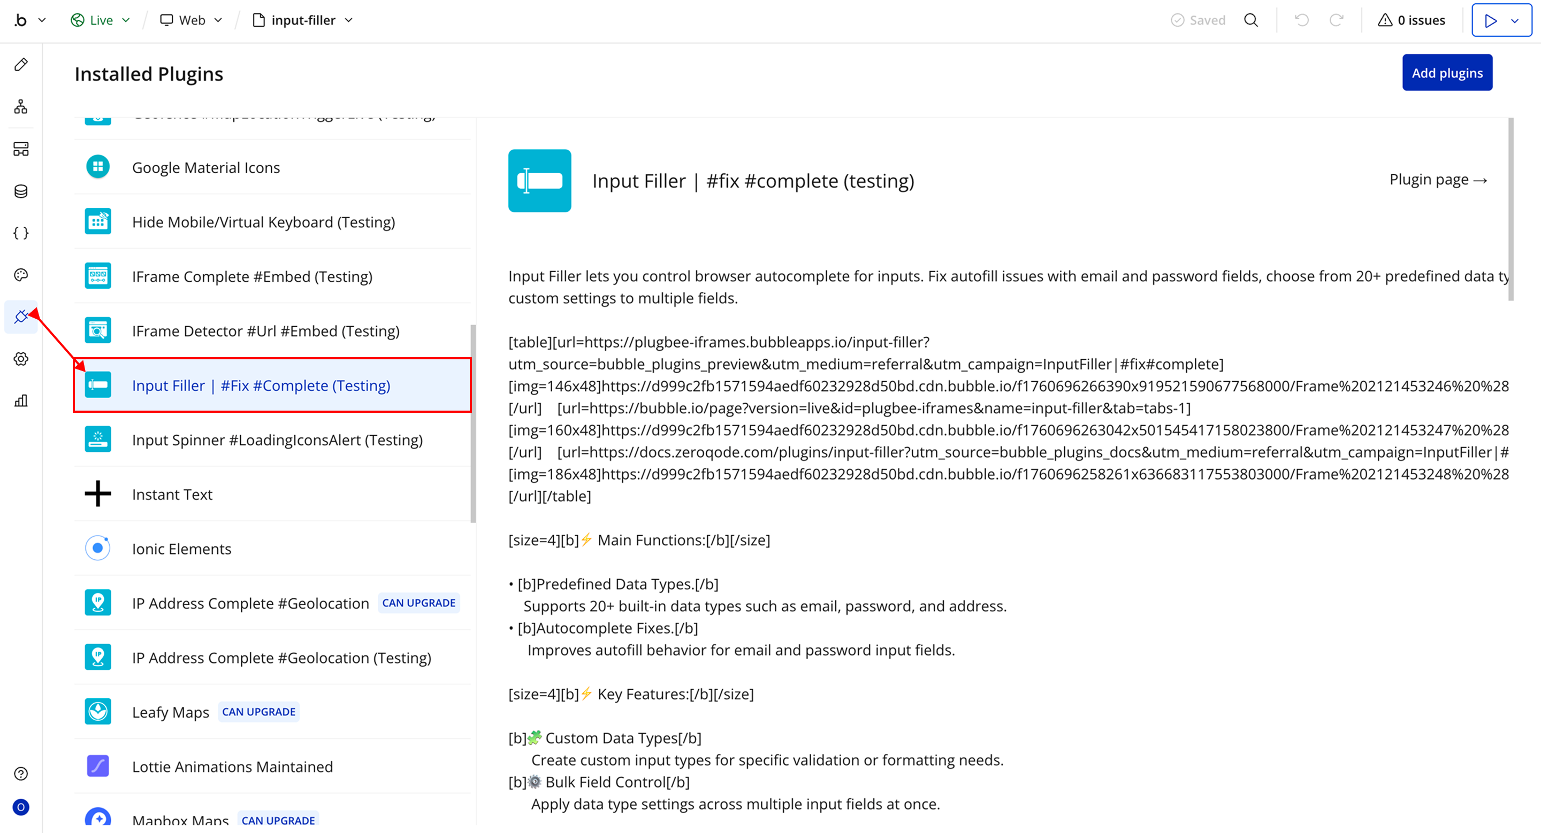Click the undo arrow icon
The width and height of the screenshot is (1541, 833).
[x=1302, y=20]
